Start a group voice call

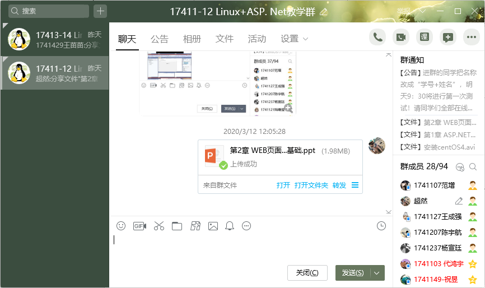[x=377, y=38]
